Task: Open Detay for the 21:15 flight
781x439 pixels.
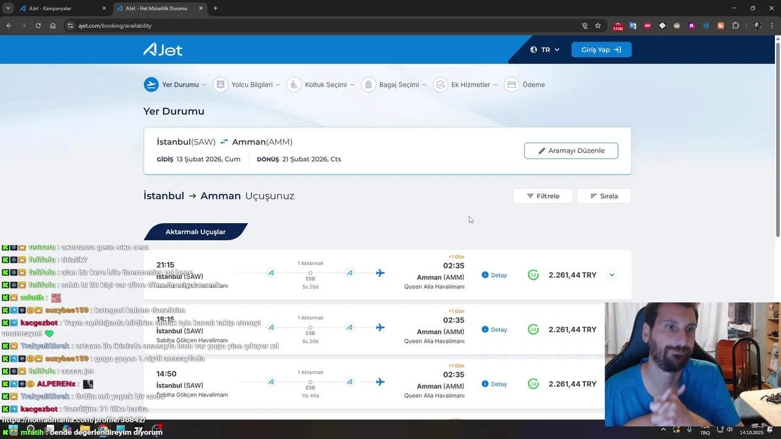Action: click(x=494, y=275)
